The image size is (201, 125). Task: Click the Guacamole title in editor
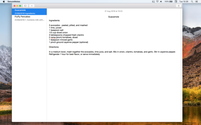tap(113, 17)
